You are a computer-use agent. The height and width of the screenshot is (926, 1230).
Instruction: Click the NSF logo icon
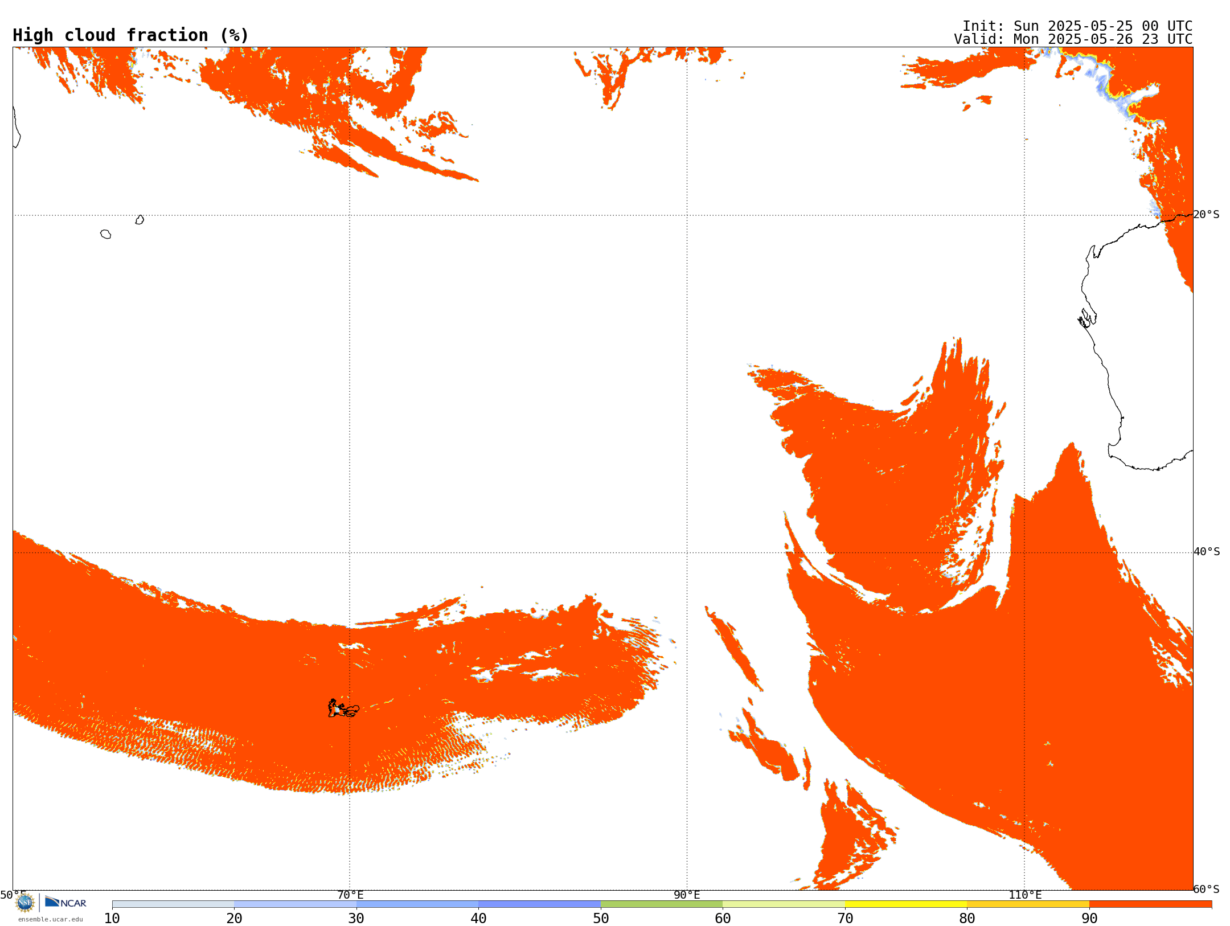point(25,903)
